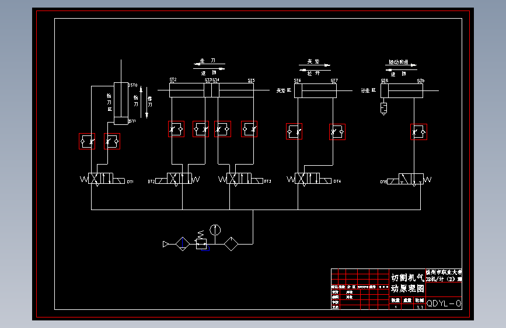The image size is (506, 328).
Task: Select flow control valve below ST9 port
Action: click(418, 132)
